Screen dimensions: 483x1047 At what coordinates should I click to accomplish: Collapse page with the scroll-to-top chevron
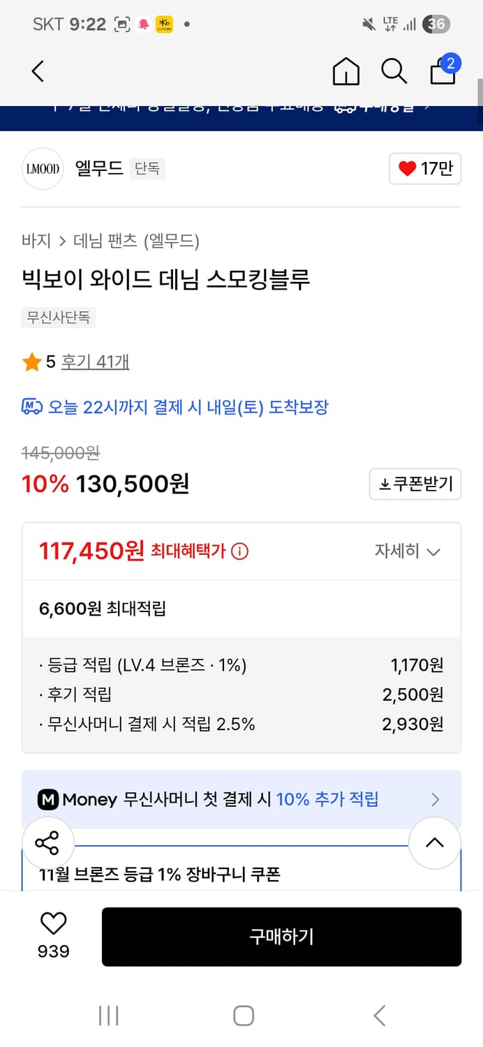(x=435, y=843)
